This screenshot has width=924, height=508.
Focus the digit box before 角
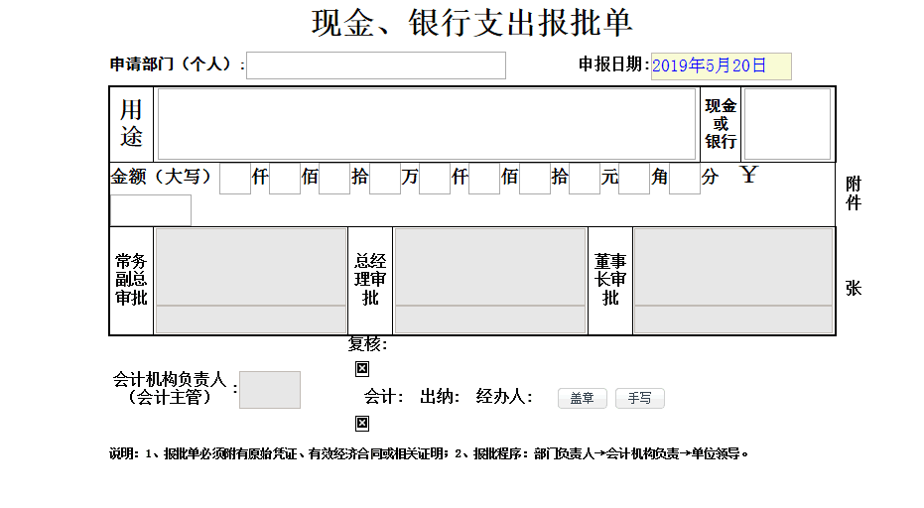point(633,180)
